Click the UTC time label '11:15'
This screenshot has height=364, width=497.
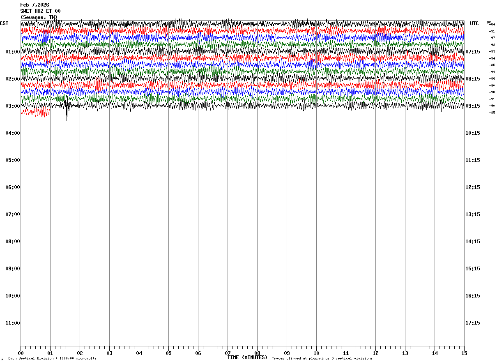pyautogui.click(x=473, y=160)
